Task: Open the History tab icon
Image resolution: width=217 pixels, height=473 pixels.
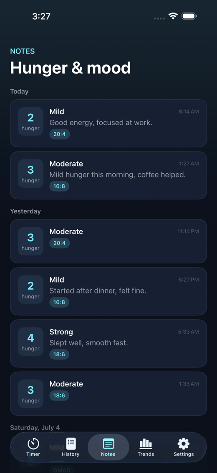Action: tap(71, 443)
